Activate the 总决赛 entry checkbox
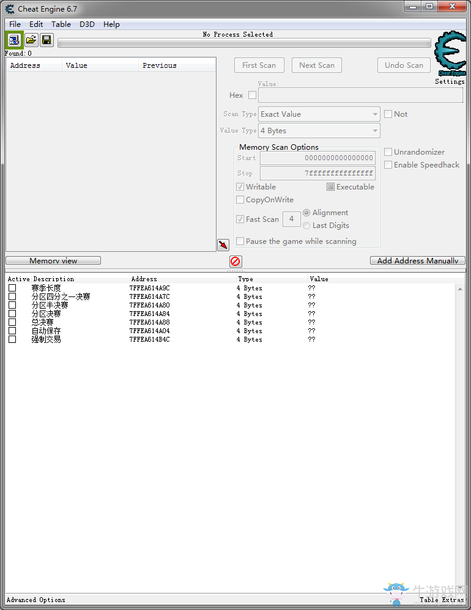 click(12, 322)
